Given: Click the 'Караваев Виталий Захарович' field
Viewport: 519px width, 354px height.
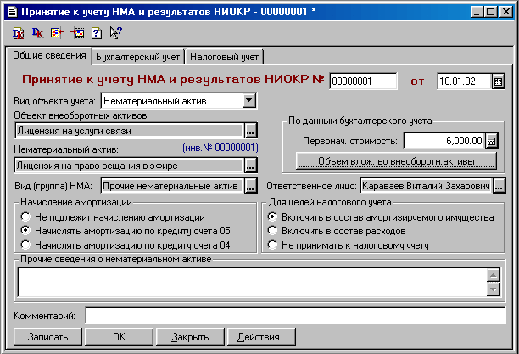Looking at the screenshot, I should (427, 186).
